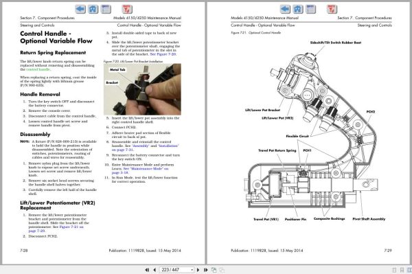
Task: Click 'Lift/Lower Potentiometer (VR2) Replacement' heading
Action: click(58, 205)
